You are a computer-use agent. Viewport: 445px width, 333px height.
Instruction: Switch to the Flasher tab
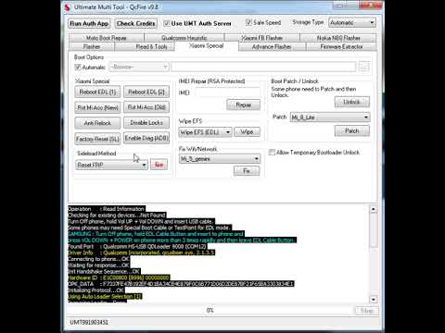92,47
